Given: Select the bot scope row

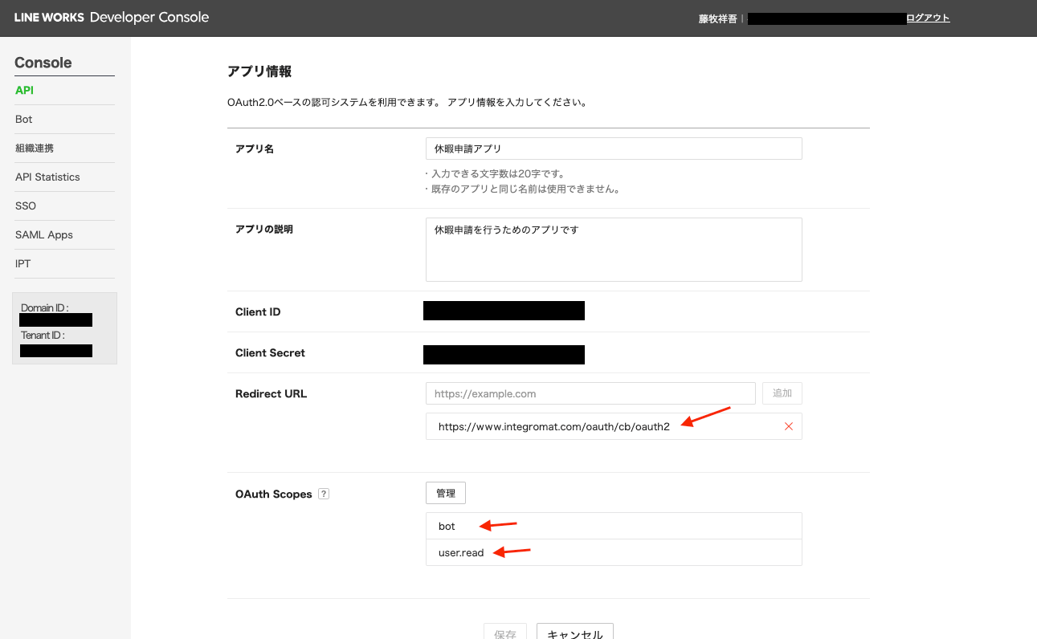Looking at the screenshot, I should [614, 526].
